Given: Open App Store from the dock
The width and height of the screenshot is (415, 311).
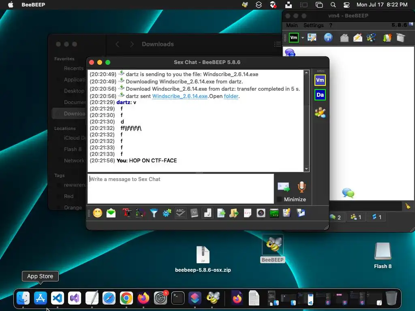Looking at the screenshot, I should 40,298.
